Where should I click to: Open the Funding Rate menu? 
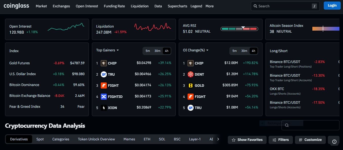[114, 6]
